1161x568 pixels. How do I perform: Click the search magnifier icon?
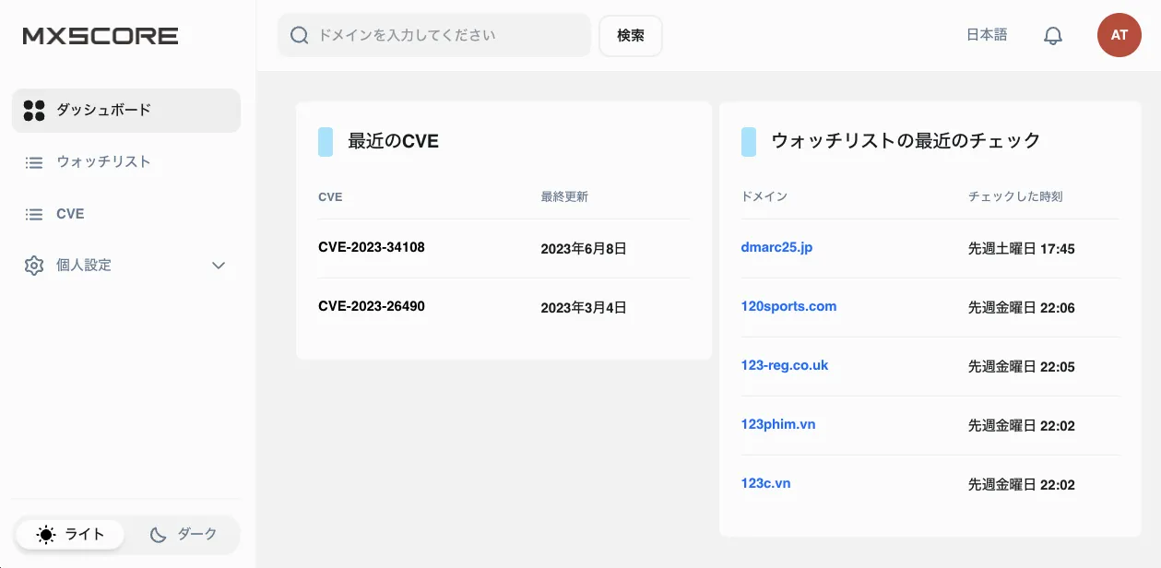(x=299, y=36)
